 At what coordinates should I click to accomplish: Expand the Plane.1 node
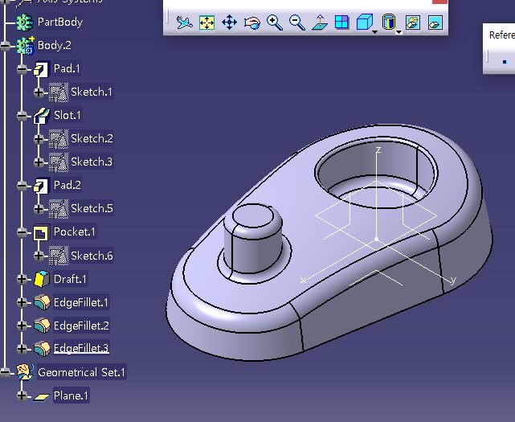[x=22, y=395]
